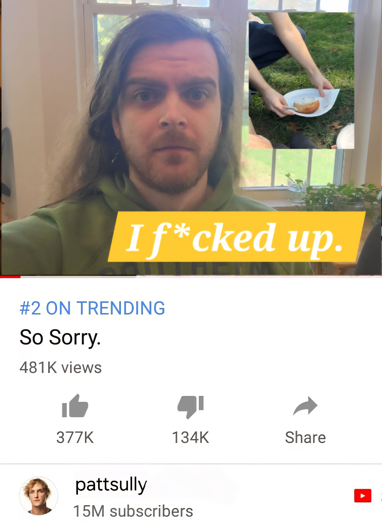Screen dimensions: 382x524
Task: Tap the red YouTube subscribe icon
Action: click(363, 495)
